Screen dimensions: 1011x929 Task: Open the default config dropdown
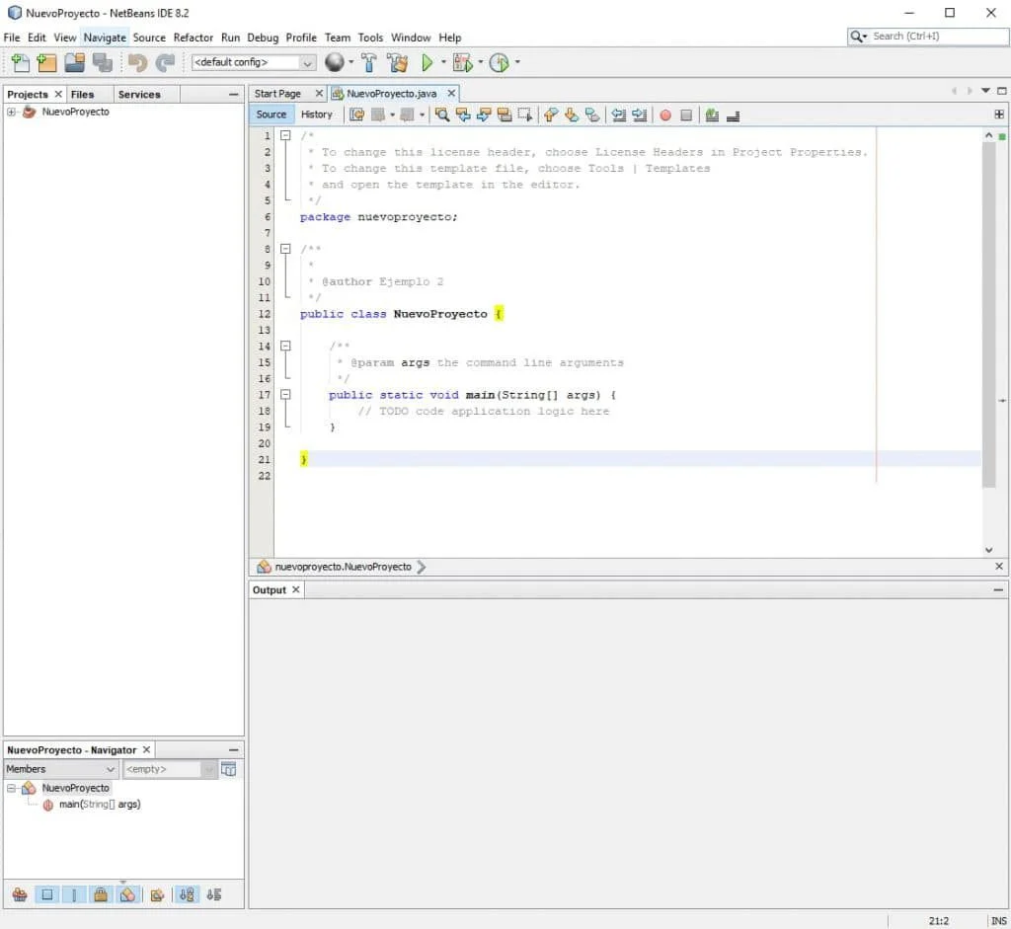point(254,62)
